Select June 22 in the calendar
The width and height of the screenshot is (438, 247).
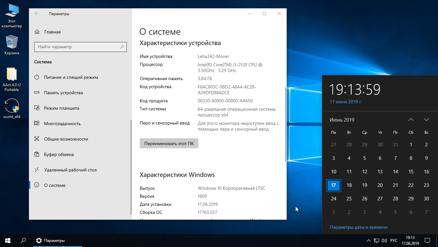point(411,185)
